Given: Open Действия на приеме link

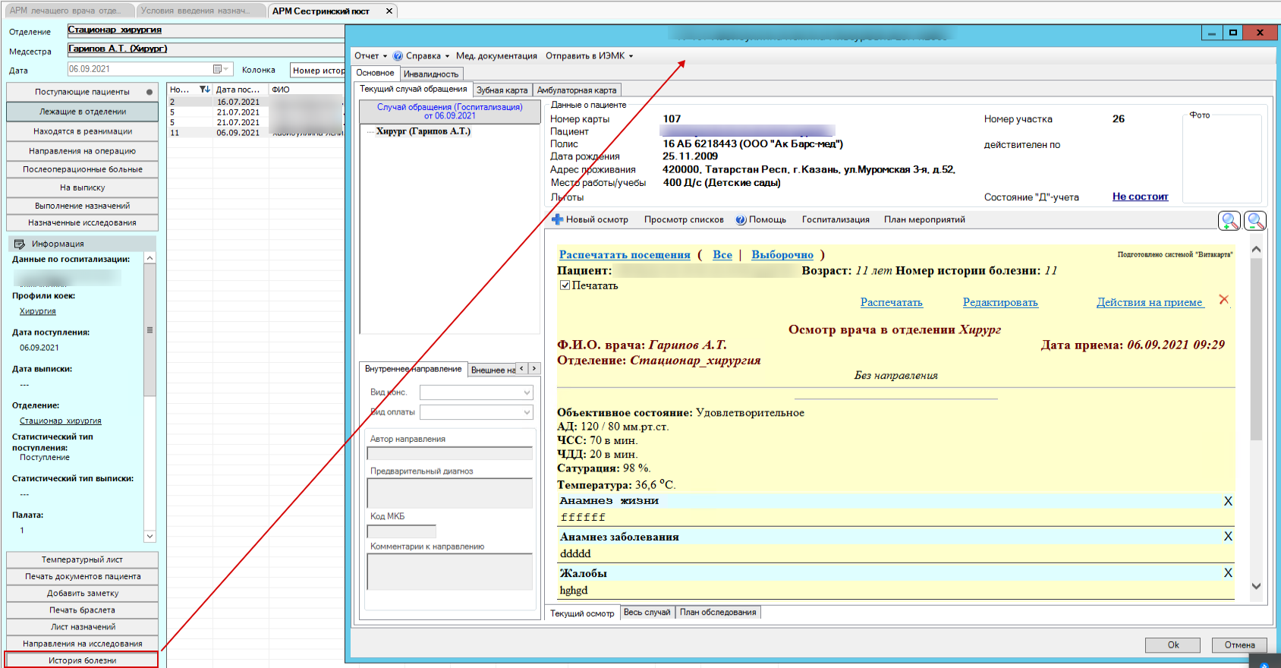Looking at the screenshot, I should pyautogui.click(x=1150, y=303).
